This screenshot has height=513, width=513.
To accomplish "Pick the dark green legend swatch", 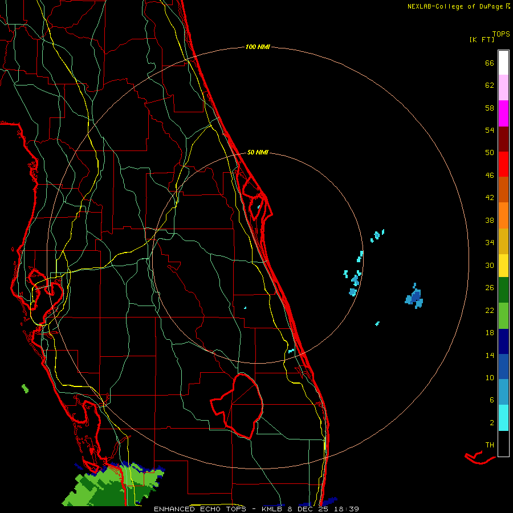I will [x=503, y=290].
